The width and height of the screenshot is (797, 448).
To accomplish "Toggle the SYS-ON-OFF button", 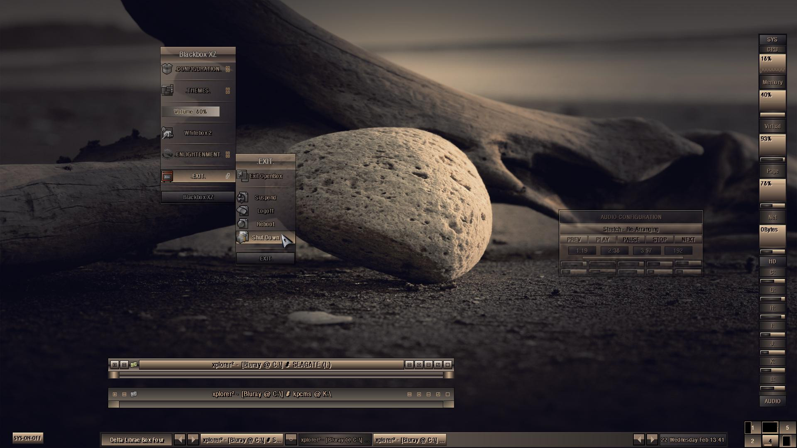I will (x=28, y=438).
